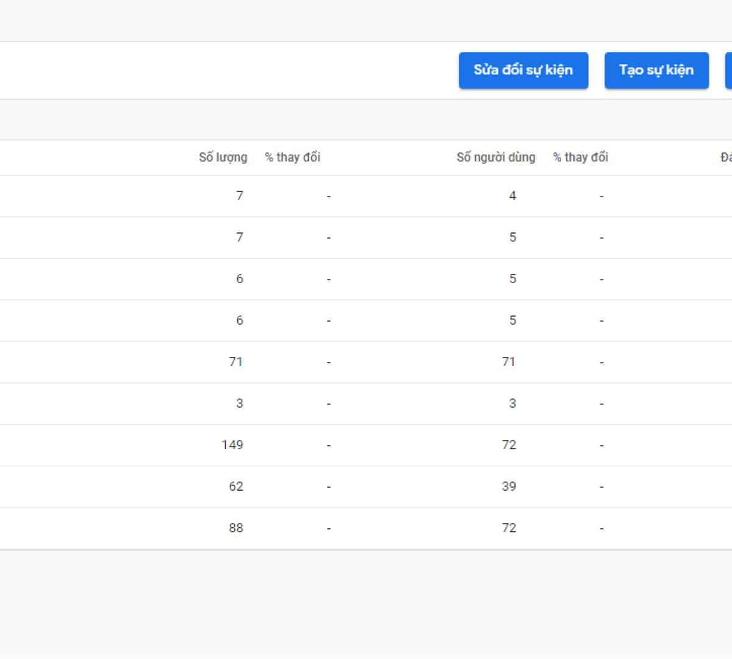Select the count value 62
Image resolution: width=732 pixels, height=659 pixels.
click(x=236, y=486)
